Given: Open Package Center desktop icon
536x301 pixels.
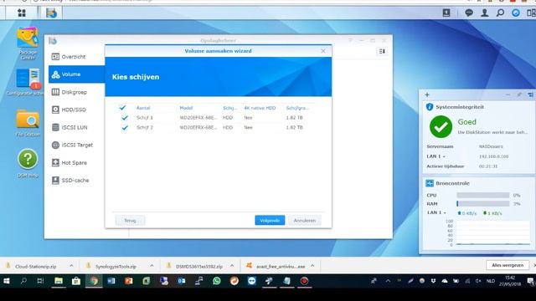Looking at the screenshot, I should (28, 43).
